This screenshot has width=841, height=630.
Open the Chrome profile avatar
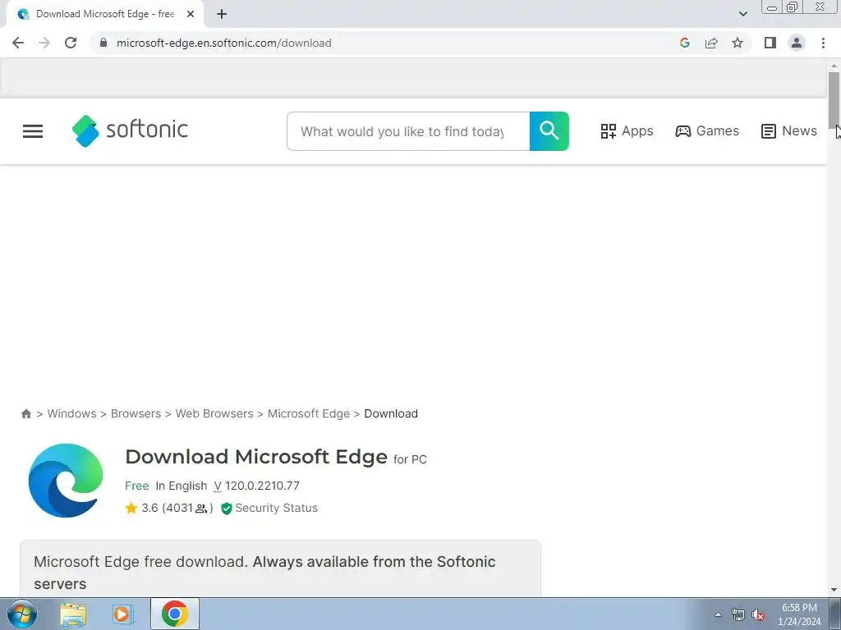click(797, 43)
